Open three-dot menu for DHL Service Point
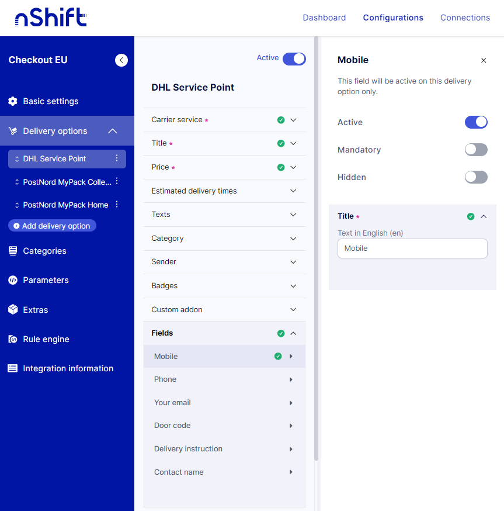504x511 pixels. tap(117, 158)
